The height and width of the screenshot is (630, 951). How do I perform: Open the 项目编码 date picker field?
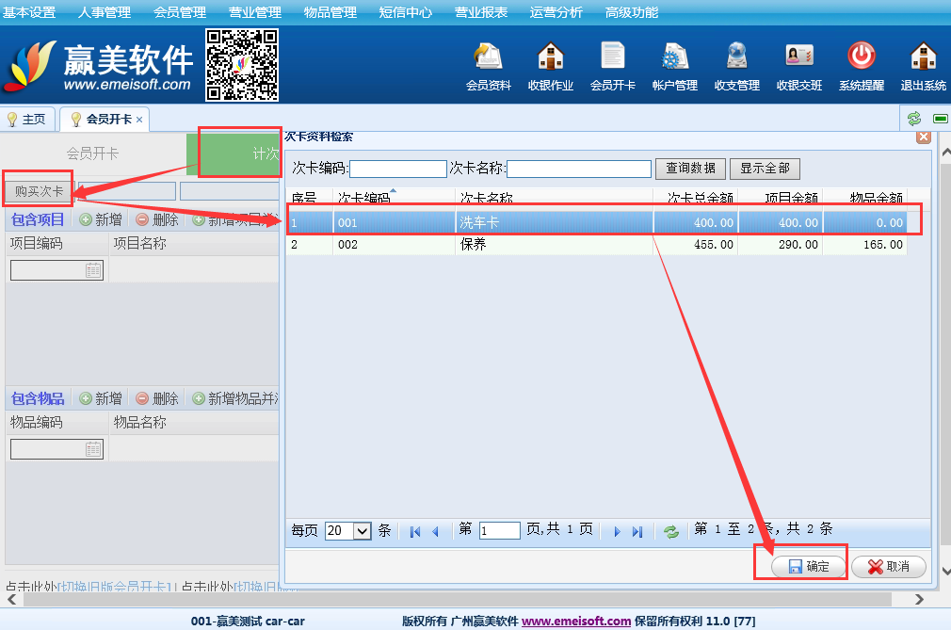coord(93,270)
